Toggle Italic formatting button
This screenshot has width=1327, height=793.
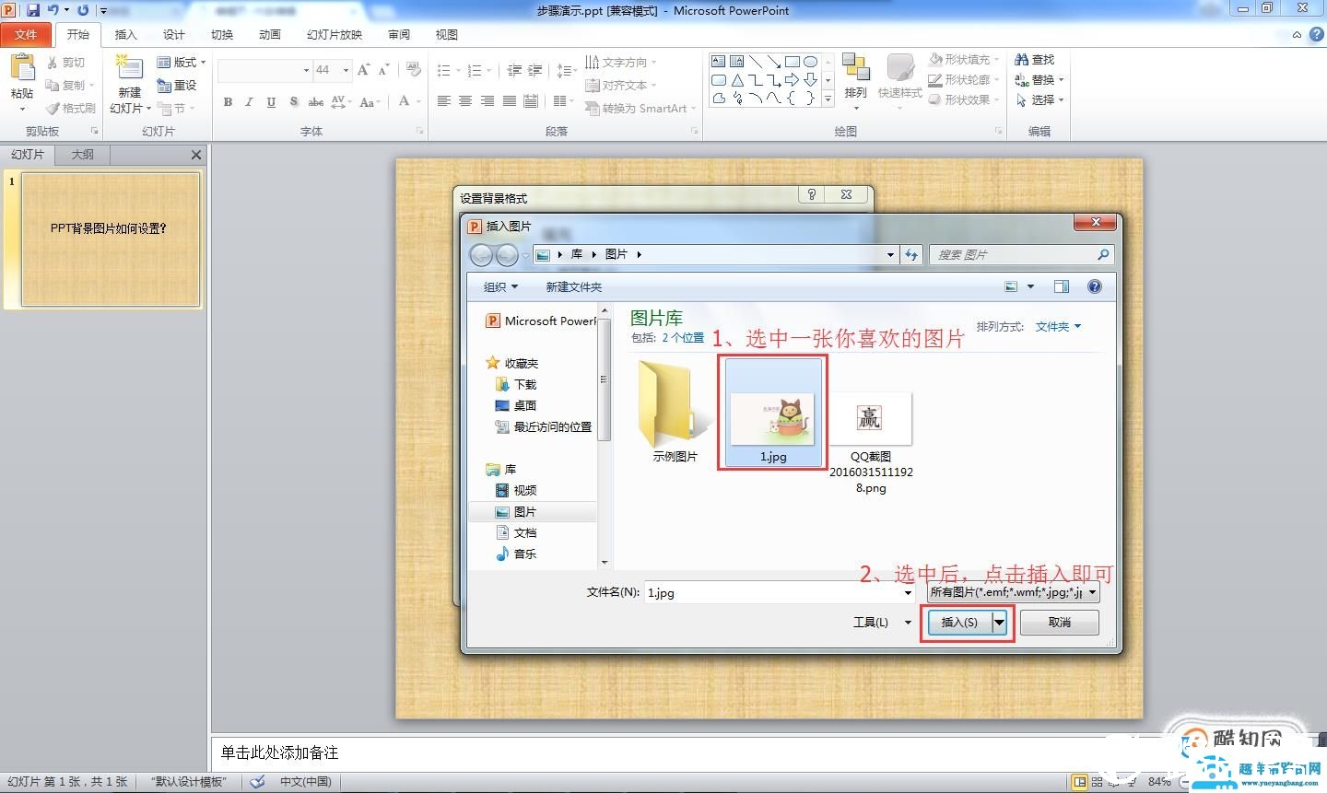click(249, 102)
